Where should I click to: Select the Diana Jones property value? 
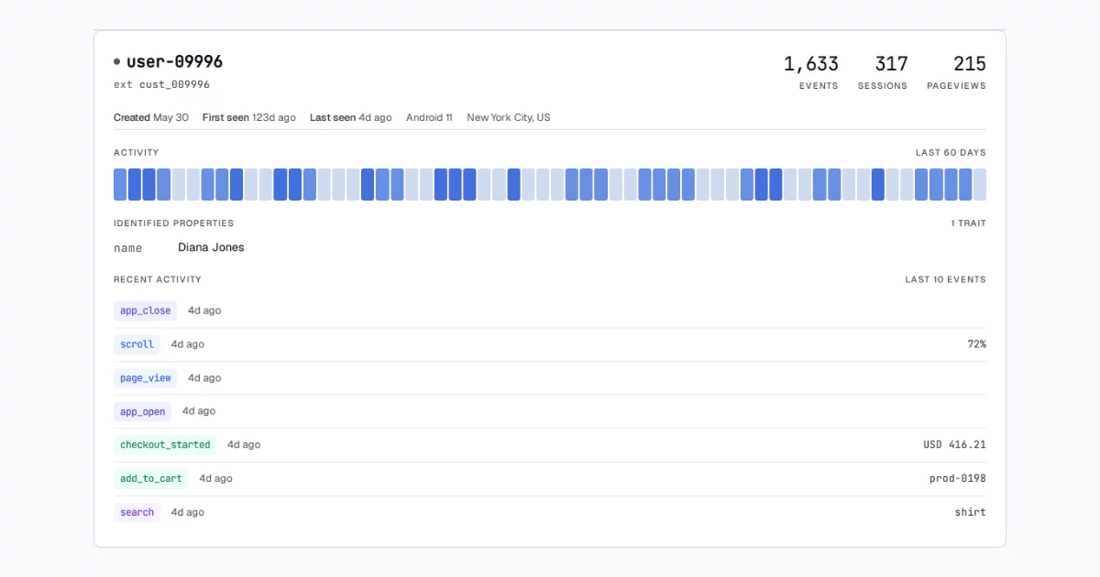click(x=211, y=247)
